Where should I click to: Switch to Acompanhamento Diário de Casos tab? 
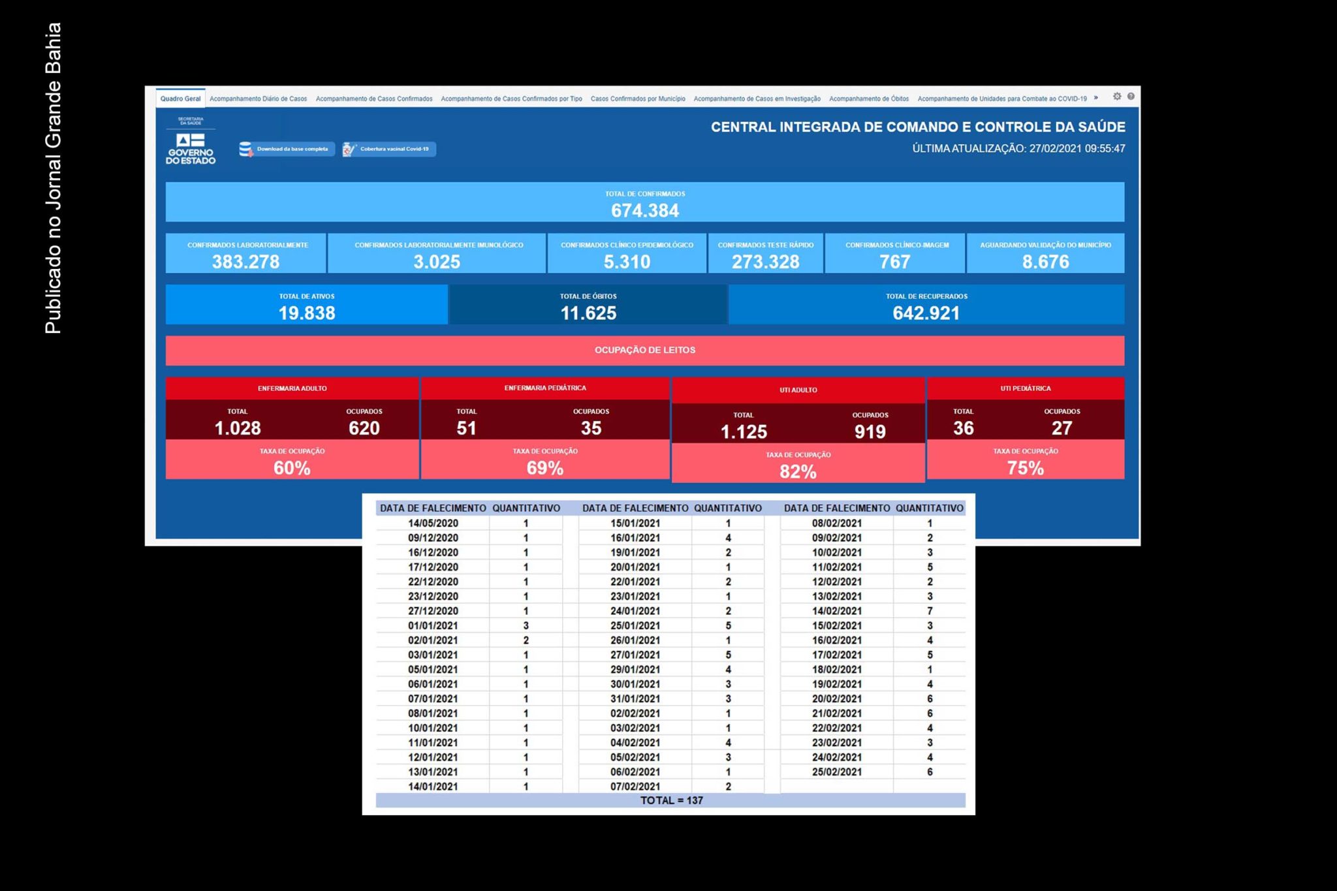pyautogui.click(x=258, y=99)
